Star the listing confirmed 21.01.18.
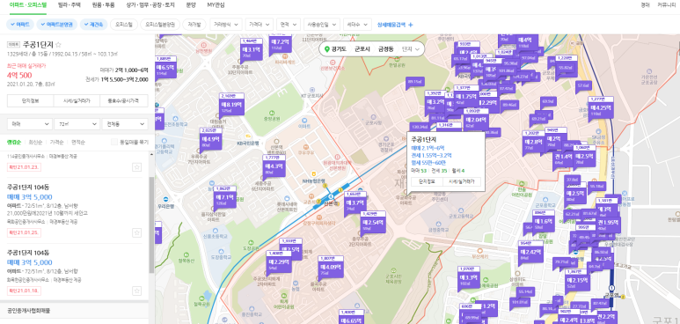This screenshot has height=324, width=680. (137, 291)
